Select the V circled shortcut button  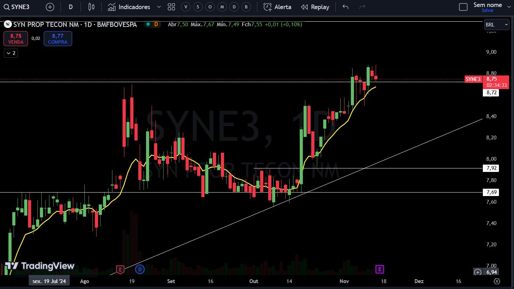point(186,7)
